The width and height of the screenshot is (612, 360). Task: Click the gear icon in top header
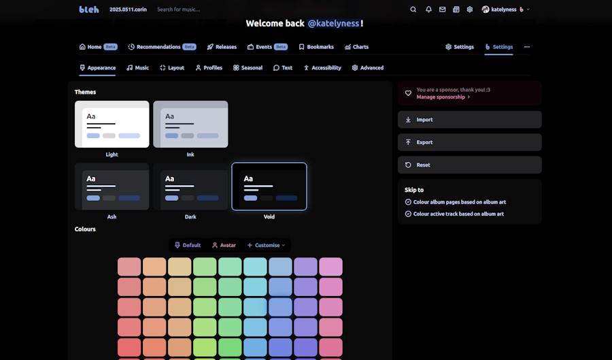coord(469,10)
